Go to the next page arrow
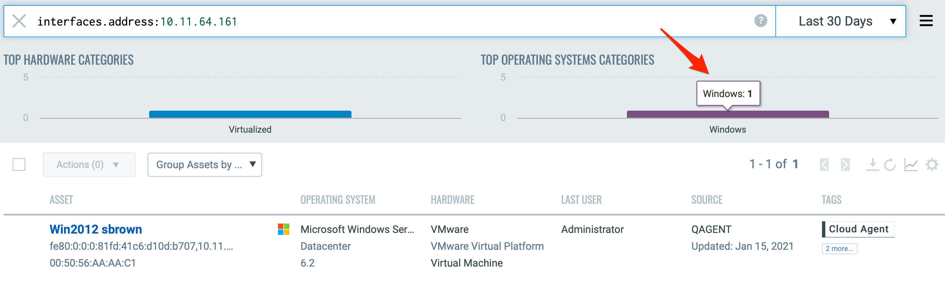This screenshot has height=297, width=945. 845,165
